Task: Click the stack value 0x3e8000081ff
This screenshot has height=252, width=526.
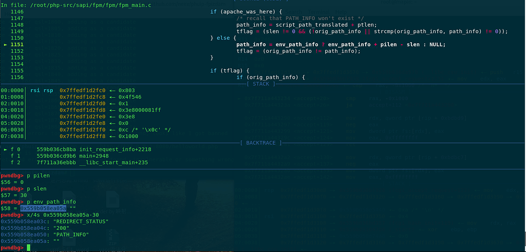Action: pos(140,110)
